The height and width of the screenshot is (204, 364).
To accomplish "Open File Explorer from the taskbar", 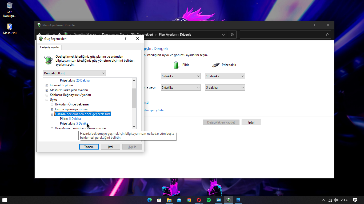I will [169, 200].
